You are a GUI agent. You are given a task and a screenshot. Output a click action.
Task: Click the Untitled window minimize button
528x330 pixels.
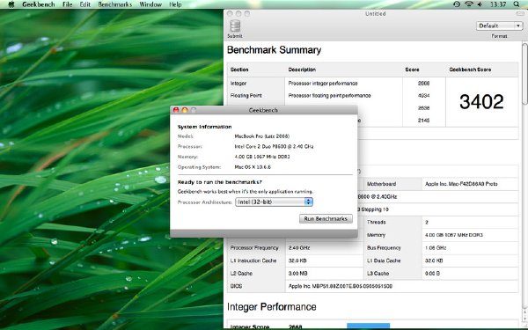[x=238, y=13]
